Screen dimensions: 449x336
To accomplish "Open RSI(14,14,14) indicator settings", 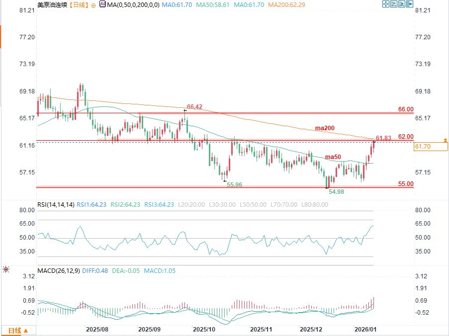I will (56, 205).
